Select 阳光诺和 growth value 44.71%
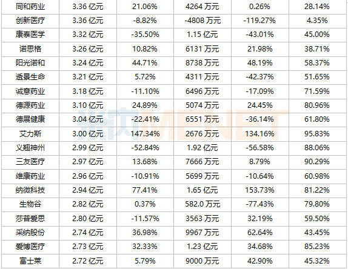The image size is (348, 269). click(145, 63)
